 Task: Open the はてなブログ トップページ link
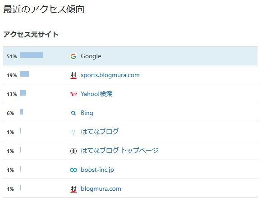tap(120, 151)
